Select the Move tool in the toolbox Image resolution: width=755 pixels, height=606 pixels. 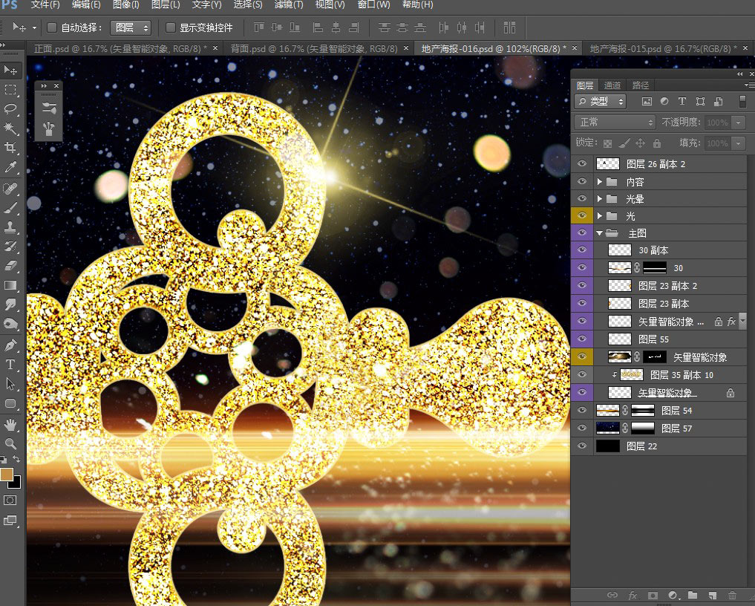coord(10,71)
